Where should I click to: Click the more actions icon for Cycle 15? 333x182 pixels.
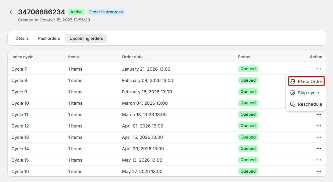pyautogui.click(x=319, y=160)
